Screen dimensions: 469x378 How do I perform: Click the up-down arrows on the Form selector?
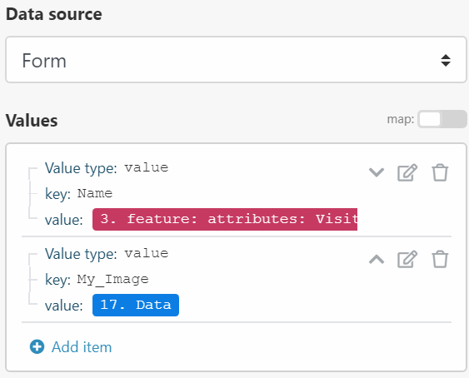coord(446,61)
